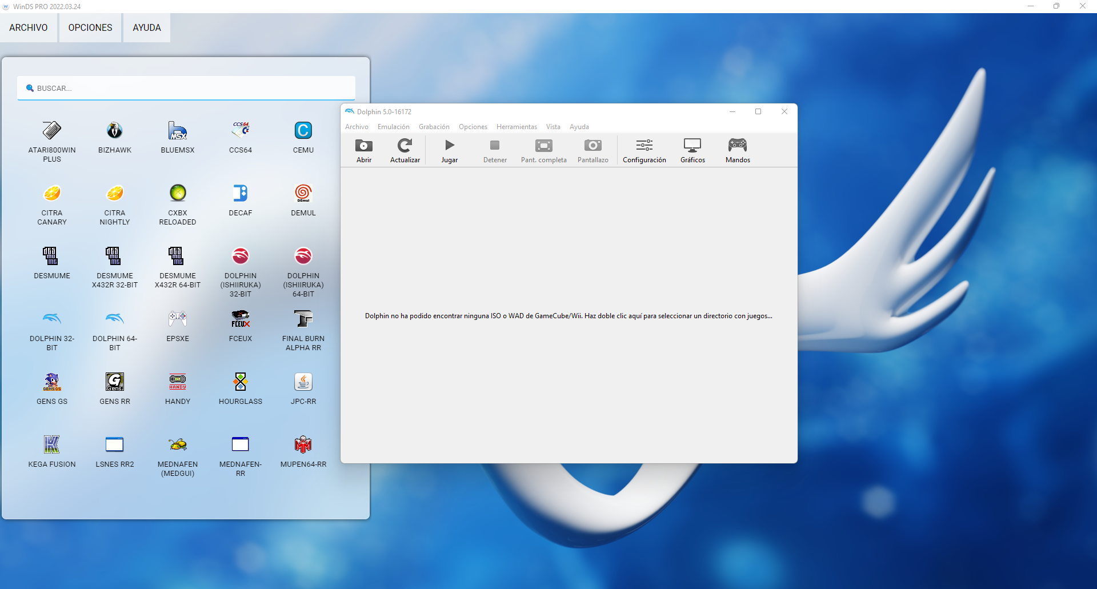Image resolution: width=1097 pixels, height=589 pixels.
Task: Launch DeSmuME X432R 64-bit
Action: coord(178,267)
